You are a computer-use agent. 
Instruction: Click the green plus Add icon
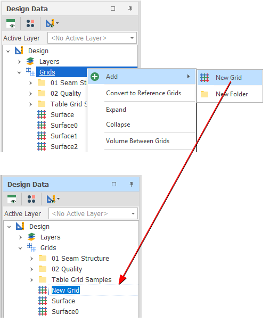95,77
